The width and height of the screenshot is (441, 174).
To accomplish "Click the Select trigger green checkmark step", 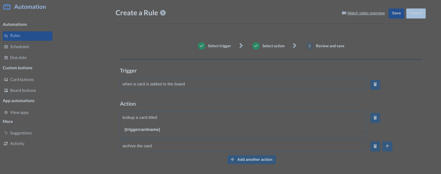I will coord(201,46).
